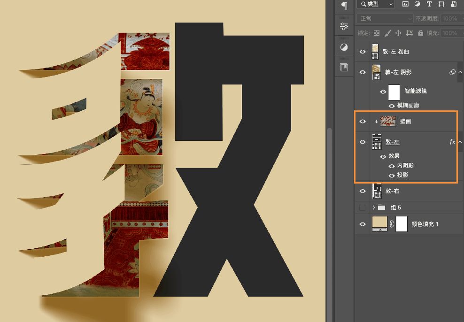The width and height of the screenshot is (464, 322).
Task: Expand the 组 5 group
Action: [x=374, y=207]
